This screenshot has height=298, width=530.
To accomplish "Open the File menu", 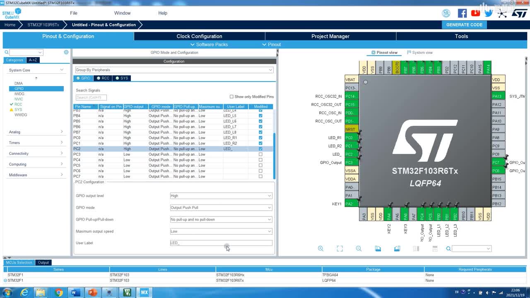I will [x=74, y=13].
